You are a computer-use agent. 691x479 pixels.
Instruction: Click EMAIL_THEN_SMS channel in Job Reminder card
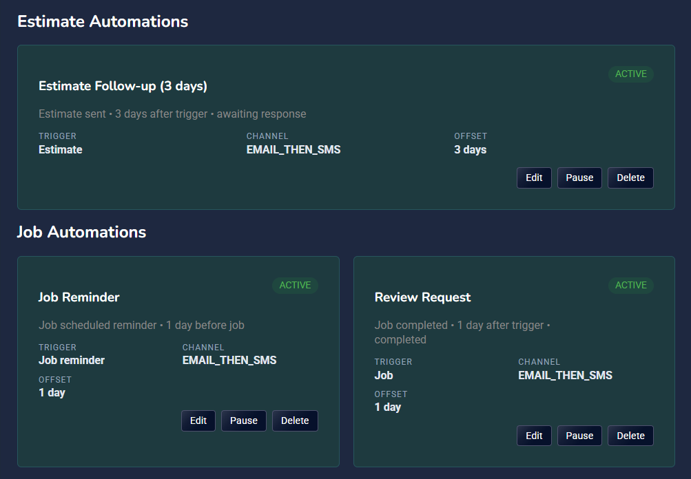pos(229,361)
